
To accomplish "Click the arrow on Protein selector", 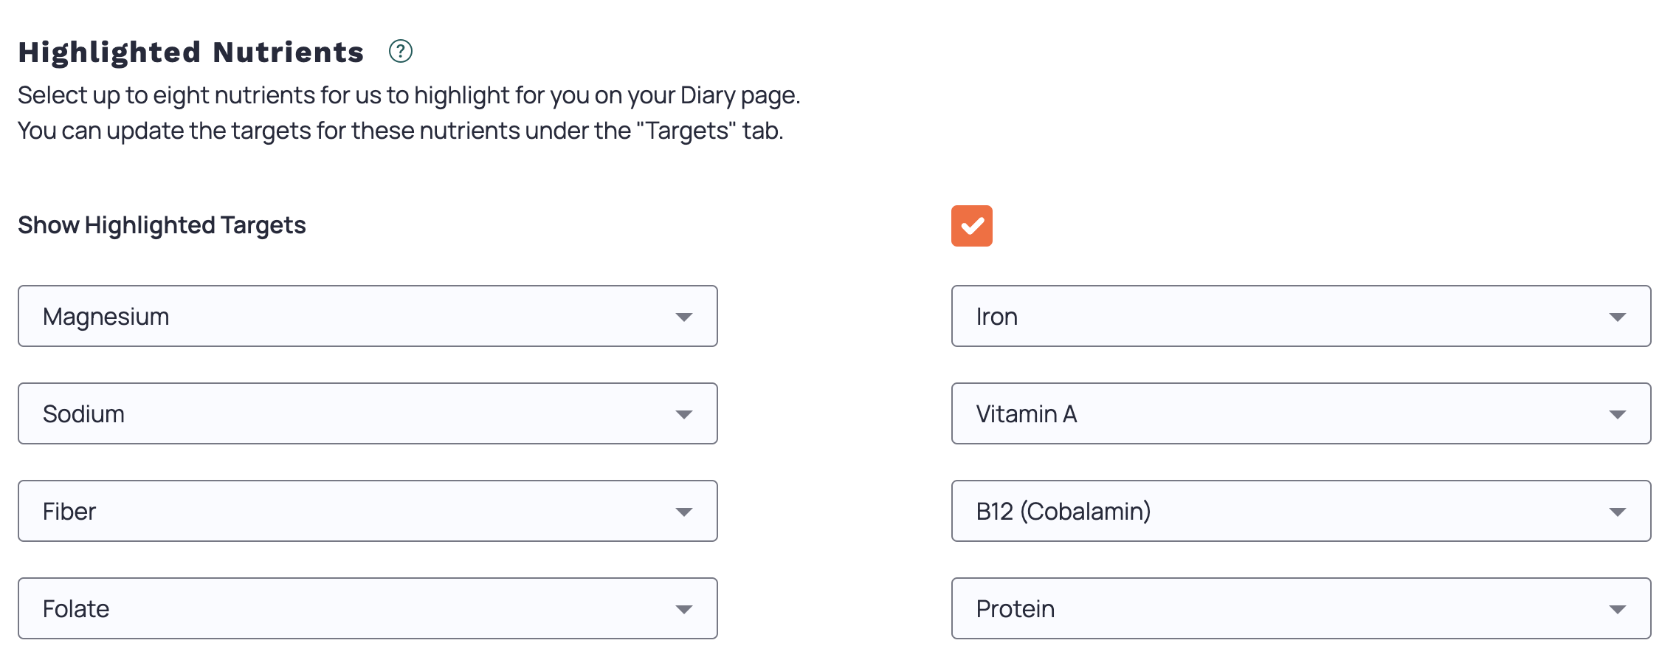I will pos(1618,610).
